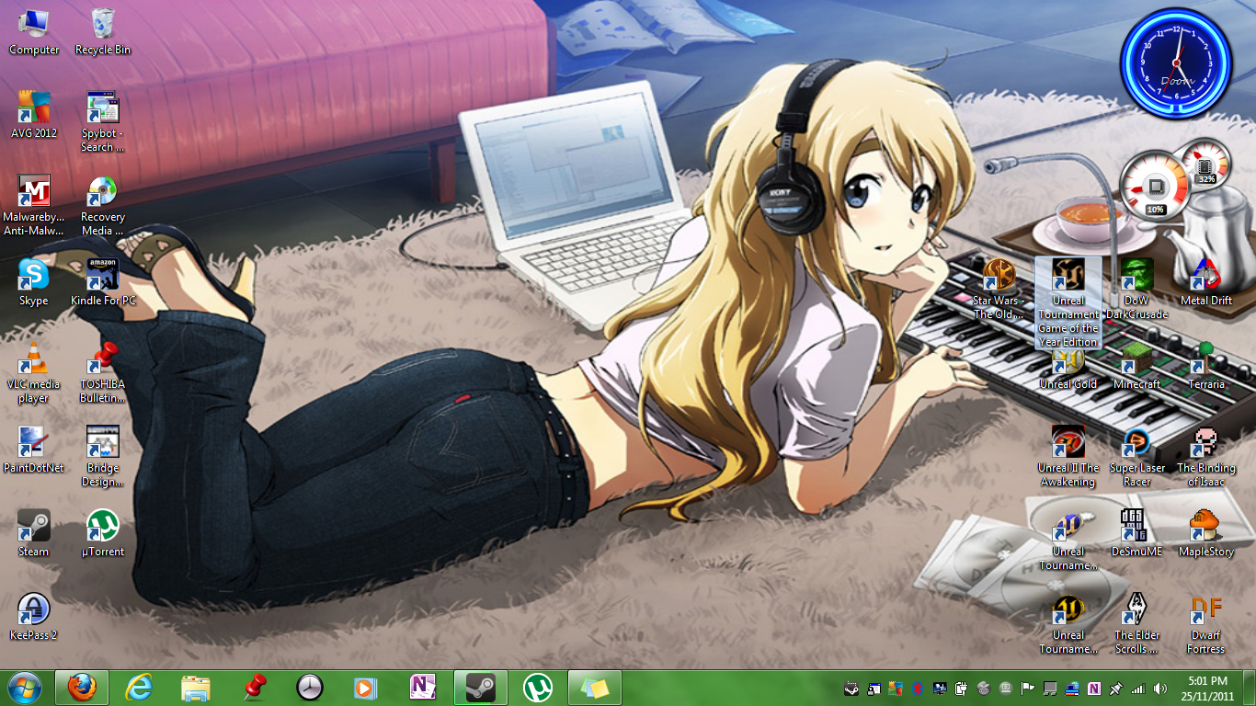Select the Recovery Media shortcut
This screenshot has width=1256, height=706.
tap(103, 205)
